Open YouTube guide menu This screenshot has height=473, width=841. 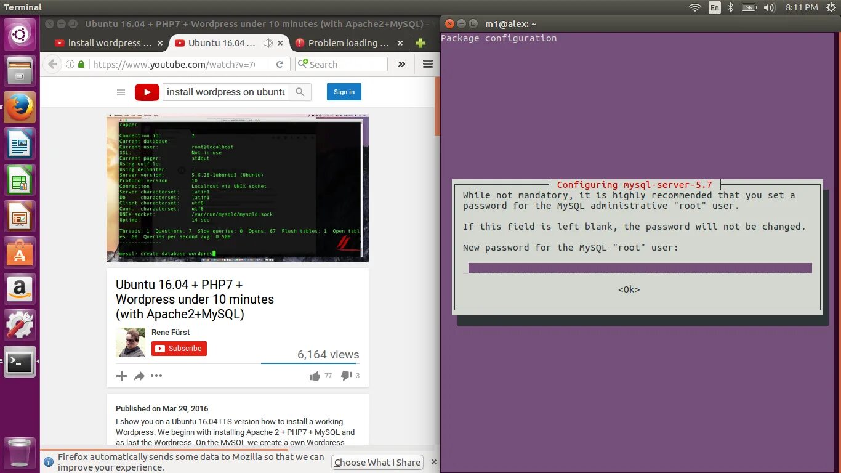121,92
